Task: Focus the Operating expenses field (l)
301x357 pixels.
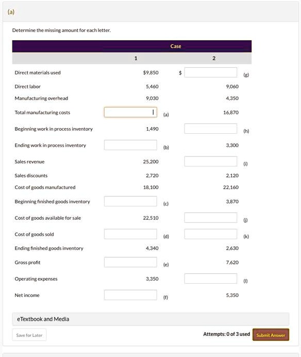Action: 211,278
